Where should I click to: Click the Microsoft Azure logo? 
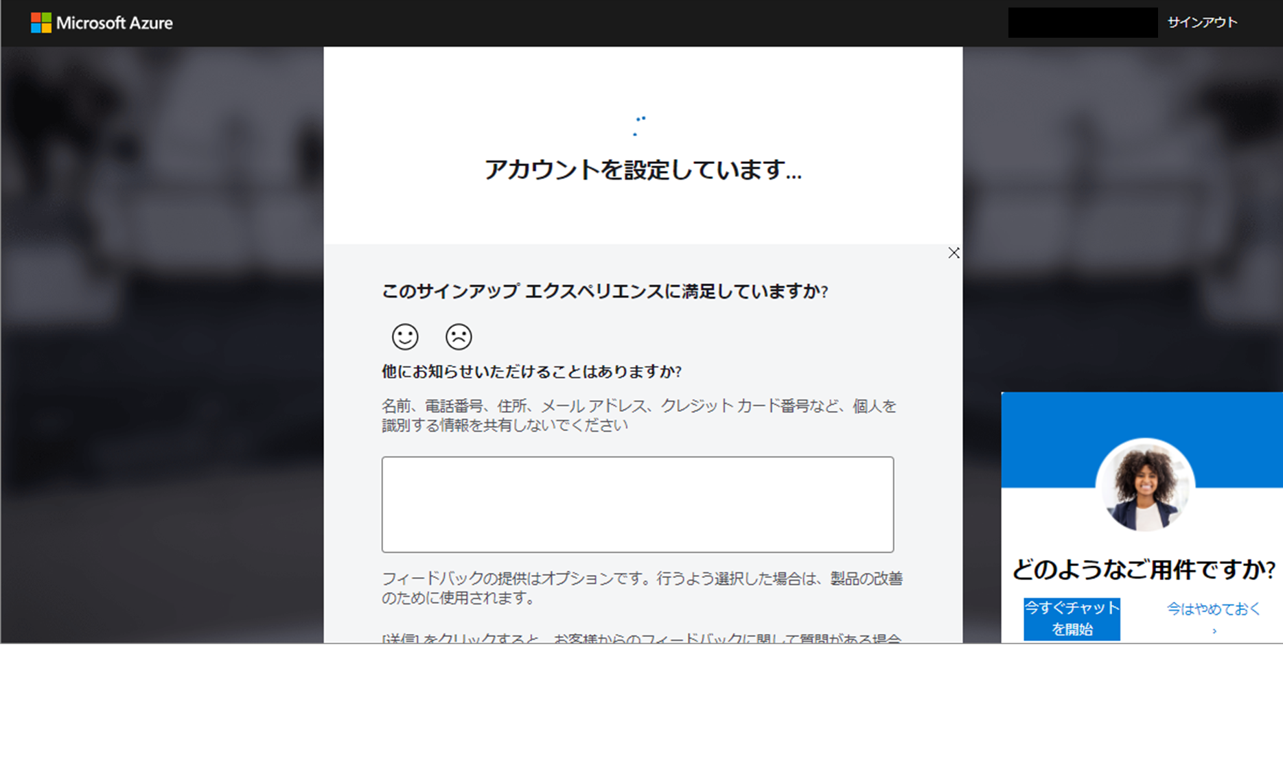point(102,23)
